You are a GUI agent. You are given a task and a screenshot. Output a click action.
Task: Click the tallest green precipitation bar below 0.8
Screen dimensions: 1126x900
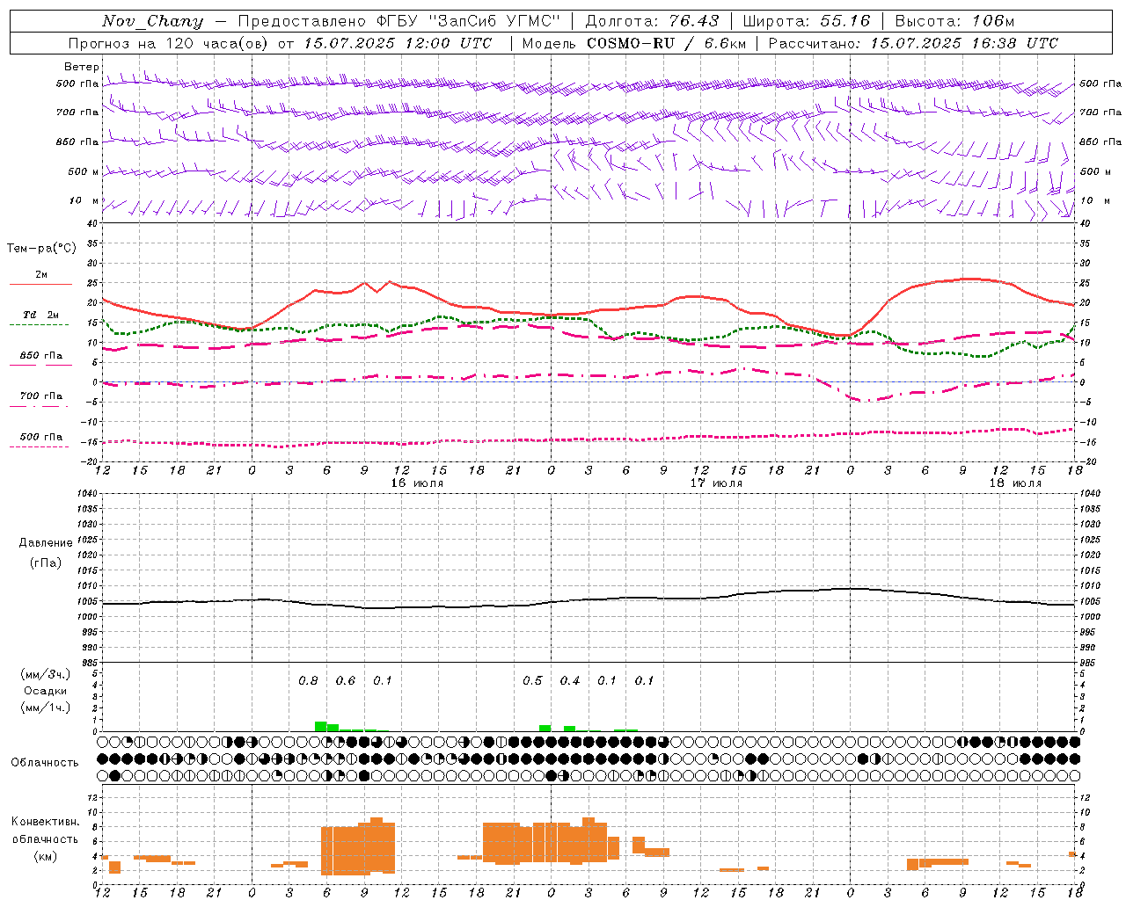click(x=321, y=726)
